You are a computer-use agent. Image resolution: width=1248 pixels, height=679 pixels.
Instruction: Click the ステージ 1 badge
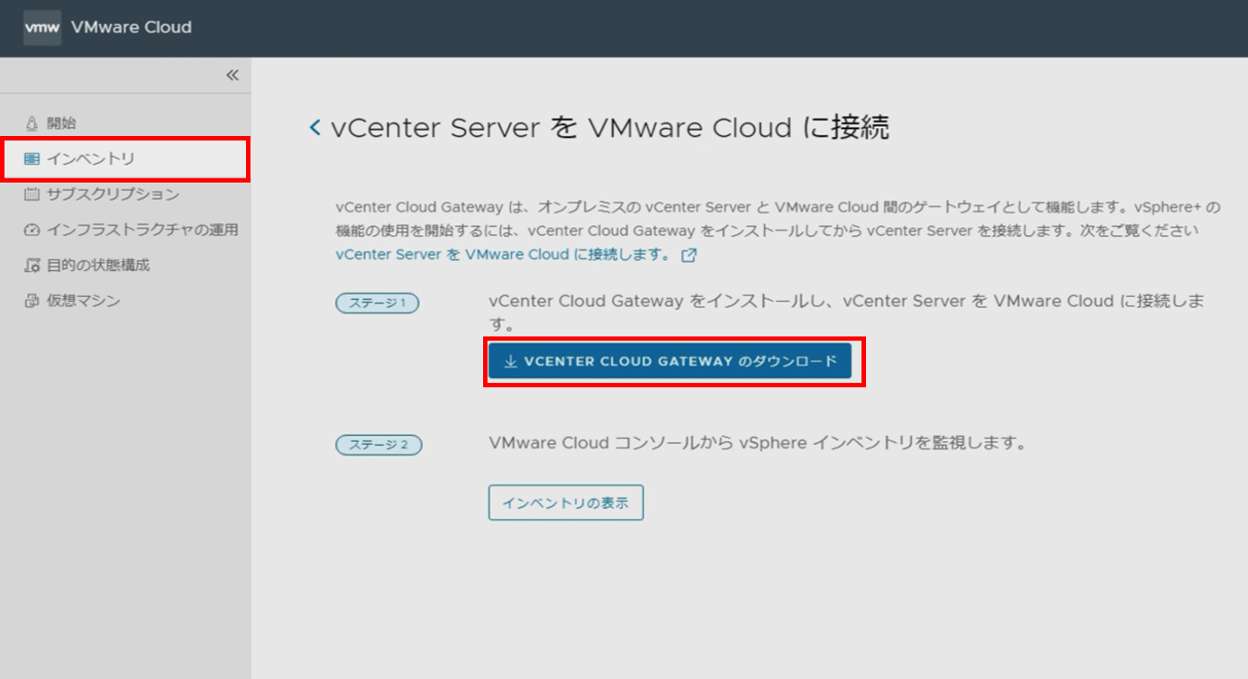[378, 303]
